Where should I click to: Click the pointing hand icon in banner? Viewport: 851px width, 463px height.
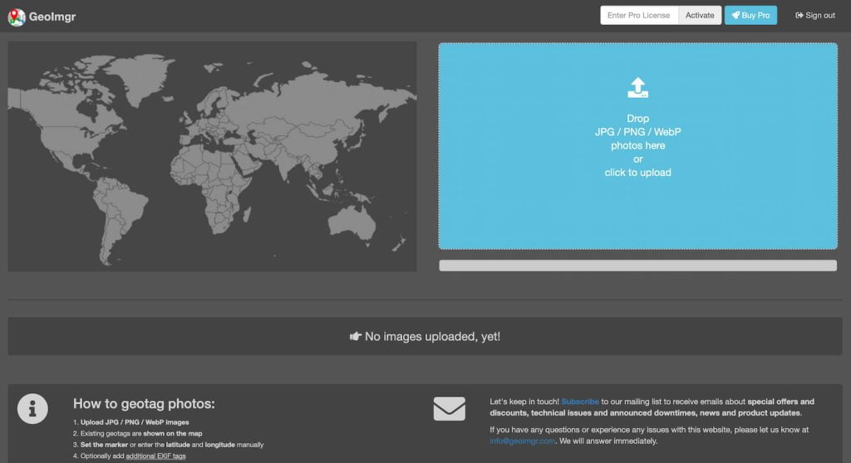click(x=356, y=337)
